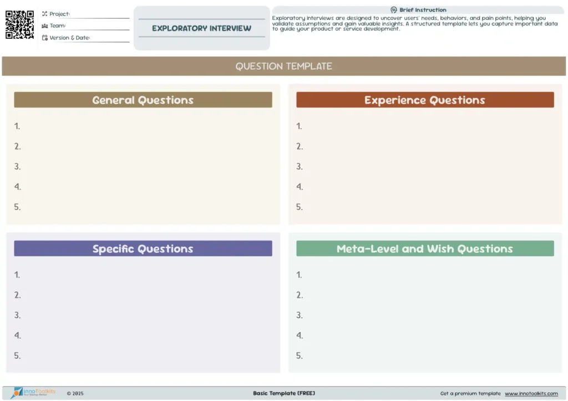Click the Version & Date entry line
This screenshot has height=401, width=568.
pos(110,39)
